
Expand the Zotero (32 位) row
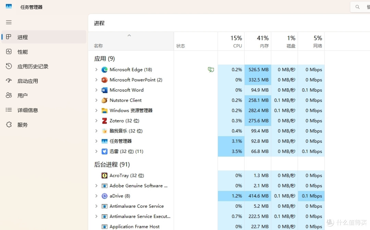[96, 121]
